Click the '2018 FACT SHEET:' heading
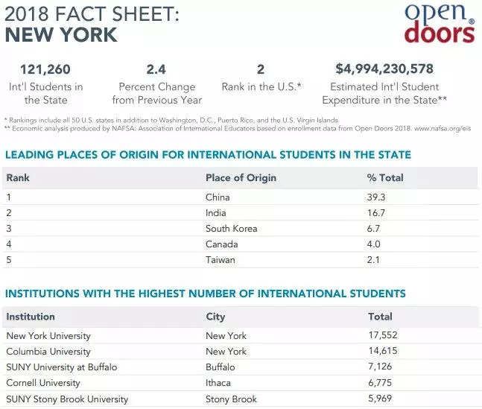Screen dimensions: 482x409 pyautogui.click(x=92, y=14)
